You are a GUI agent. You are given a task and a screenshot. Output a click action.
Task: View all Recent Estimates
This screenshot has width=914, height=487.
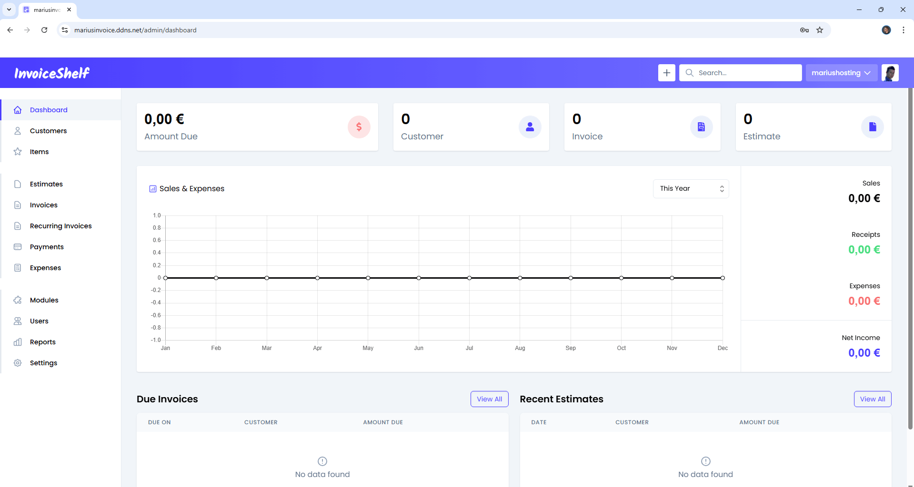click(872, 399)
